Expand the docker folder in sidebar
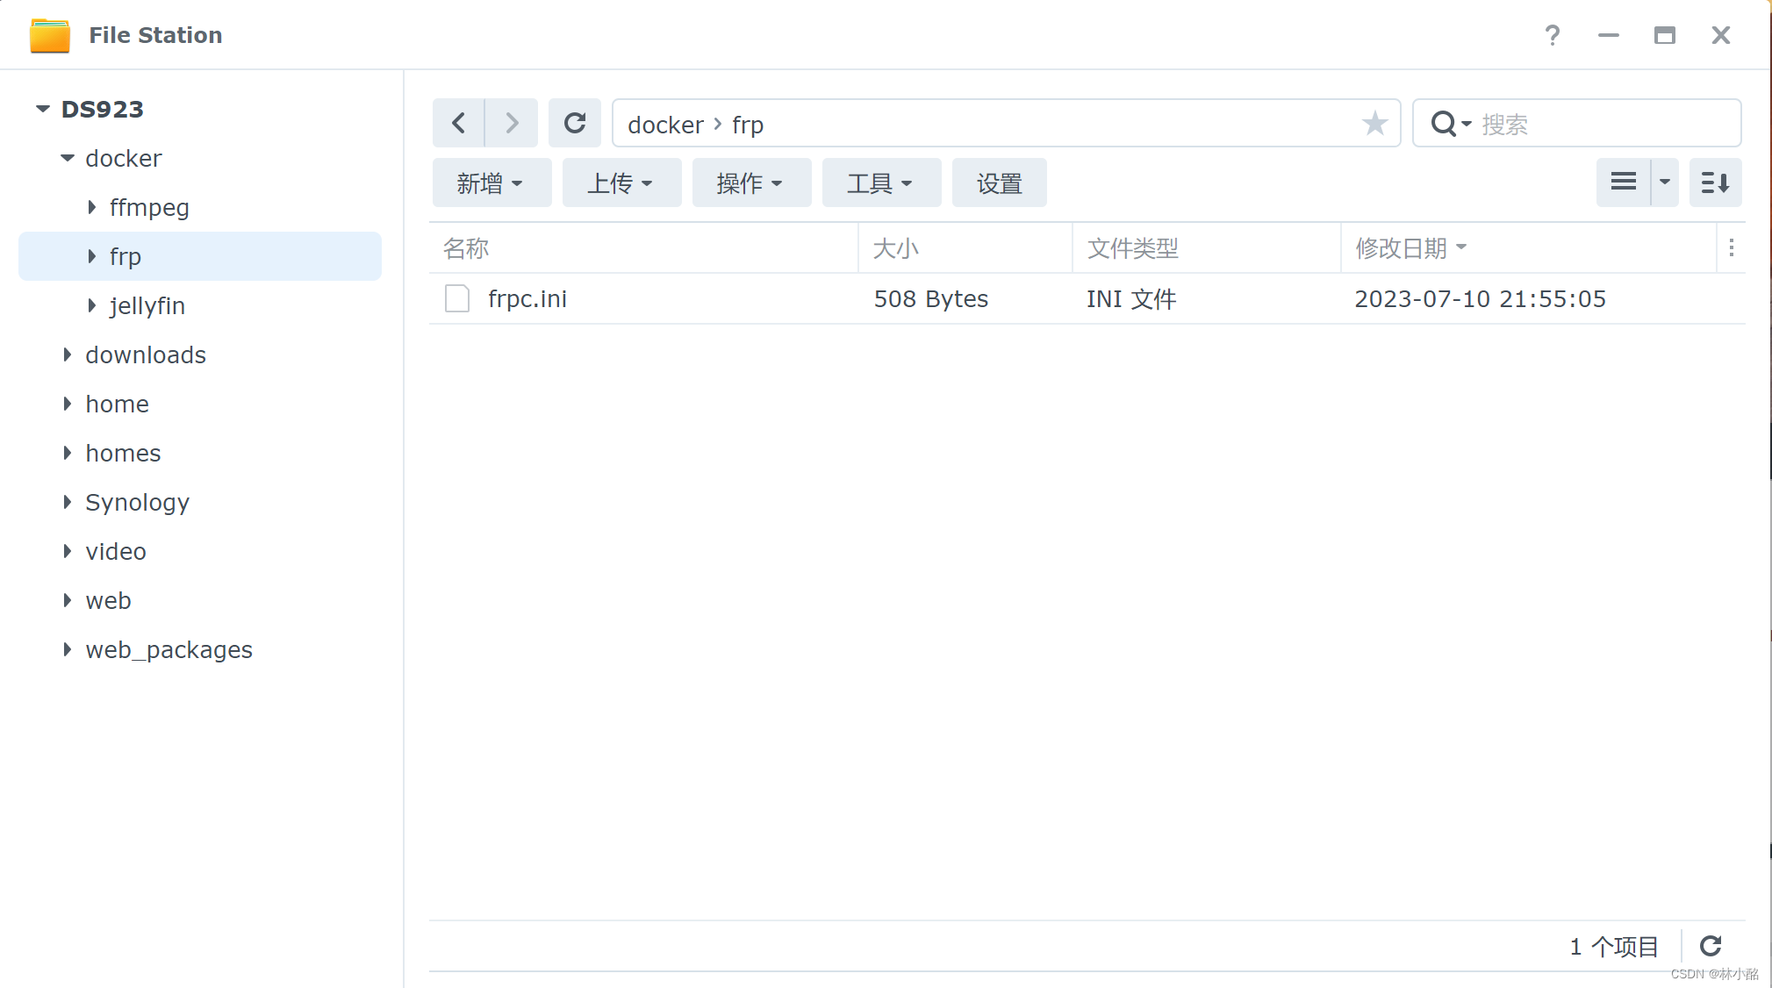The image size is (1772, 988). (67, 158)
